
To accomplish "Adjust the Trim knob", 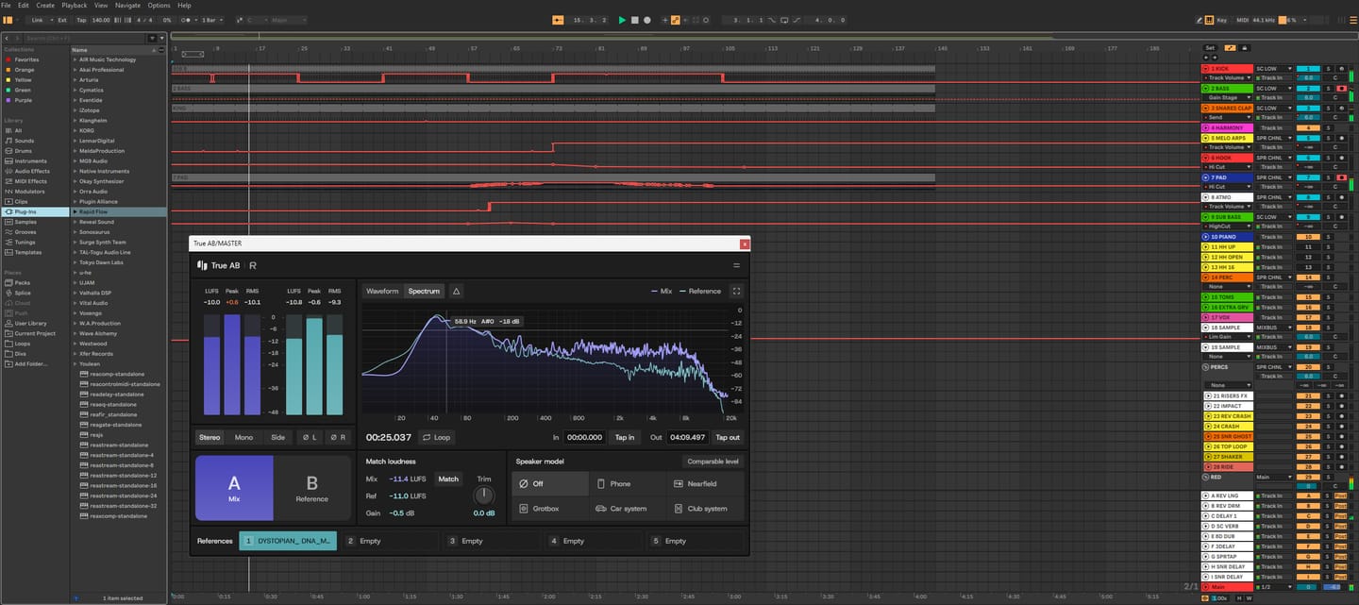I will (x=483, y=495).
